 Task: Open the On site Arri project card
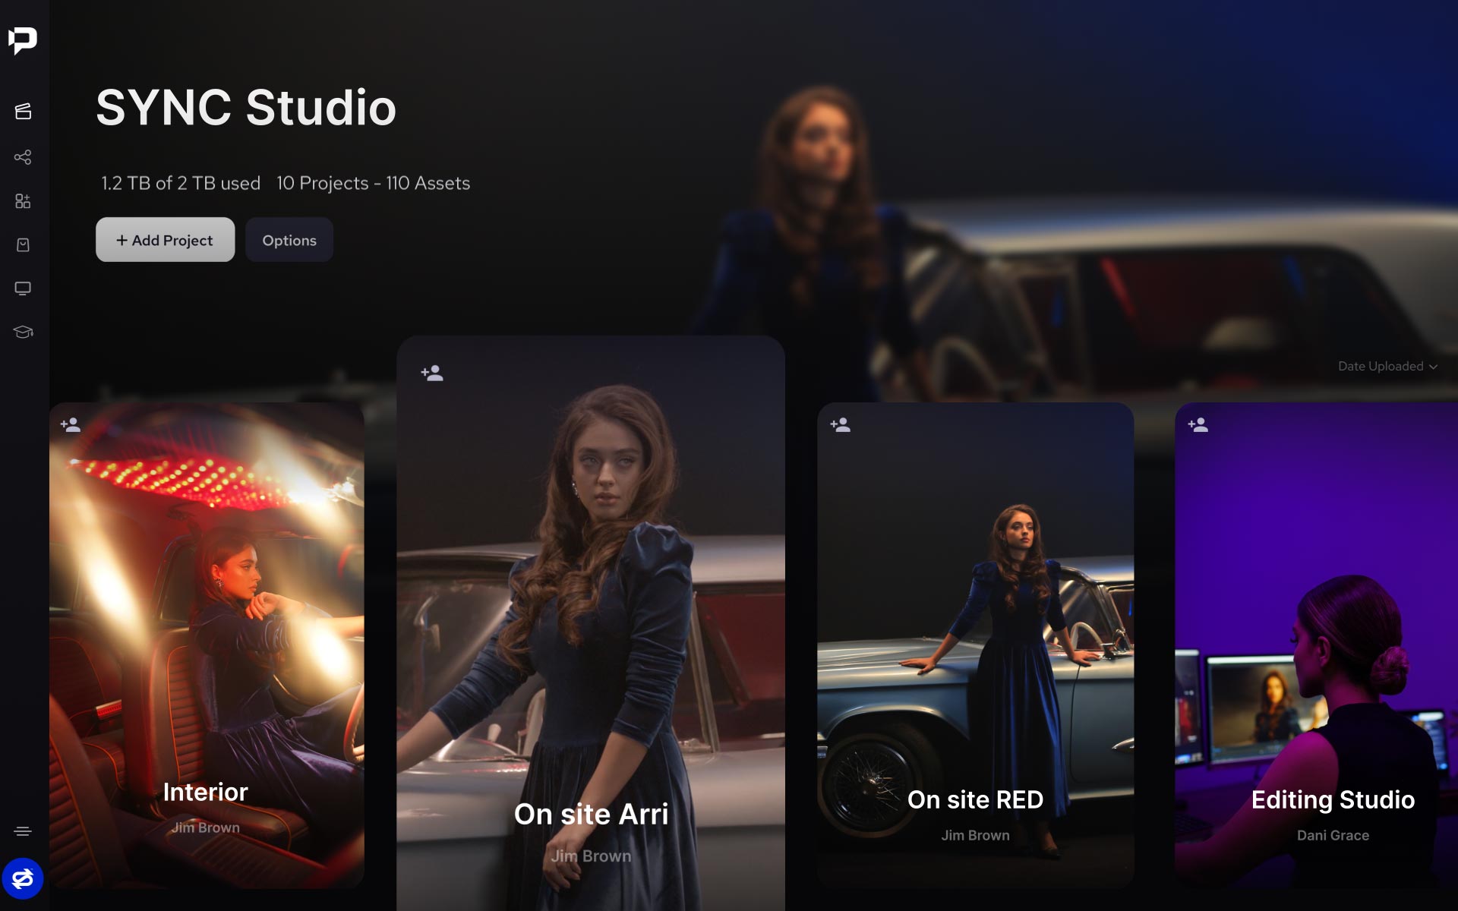tap(591, 623)
